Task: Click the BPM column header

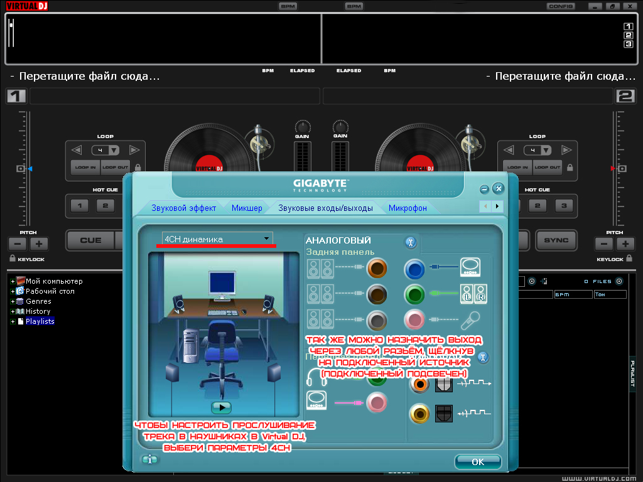Action: [x=573, y=294]
